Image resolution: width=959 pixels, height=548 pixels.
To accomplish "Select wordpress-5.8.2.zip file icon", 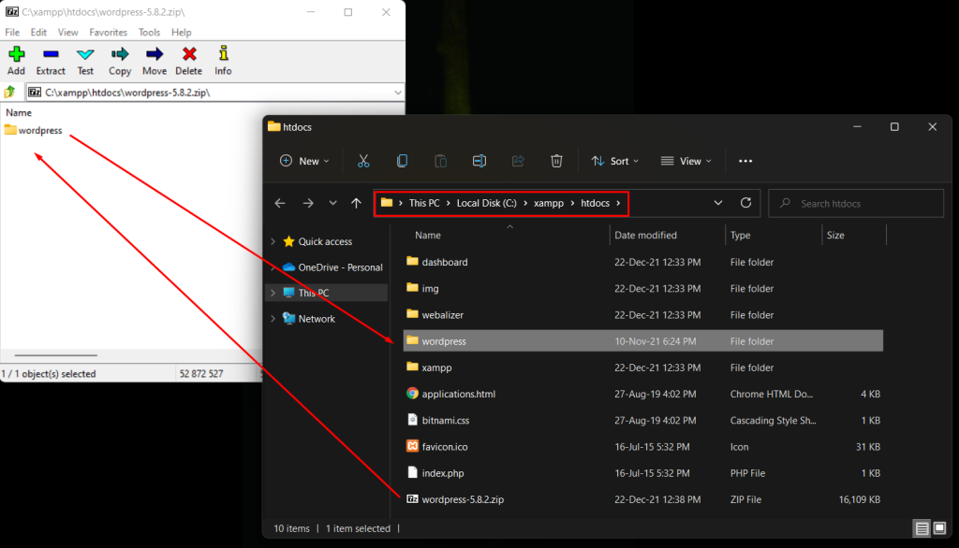I will click(412, 499).
